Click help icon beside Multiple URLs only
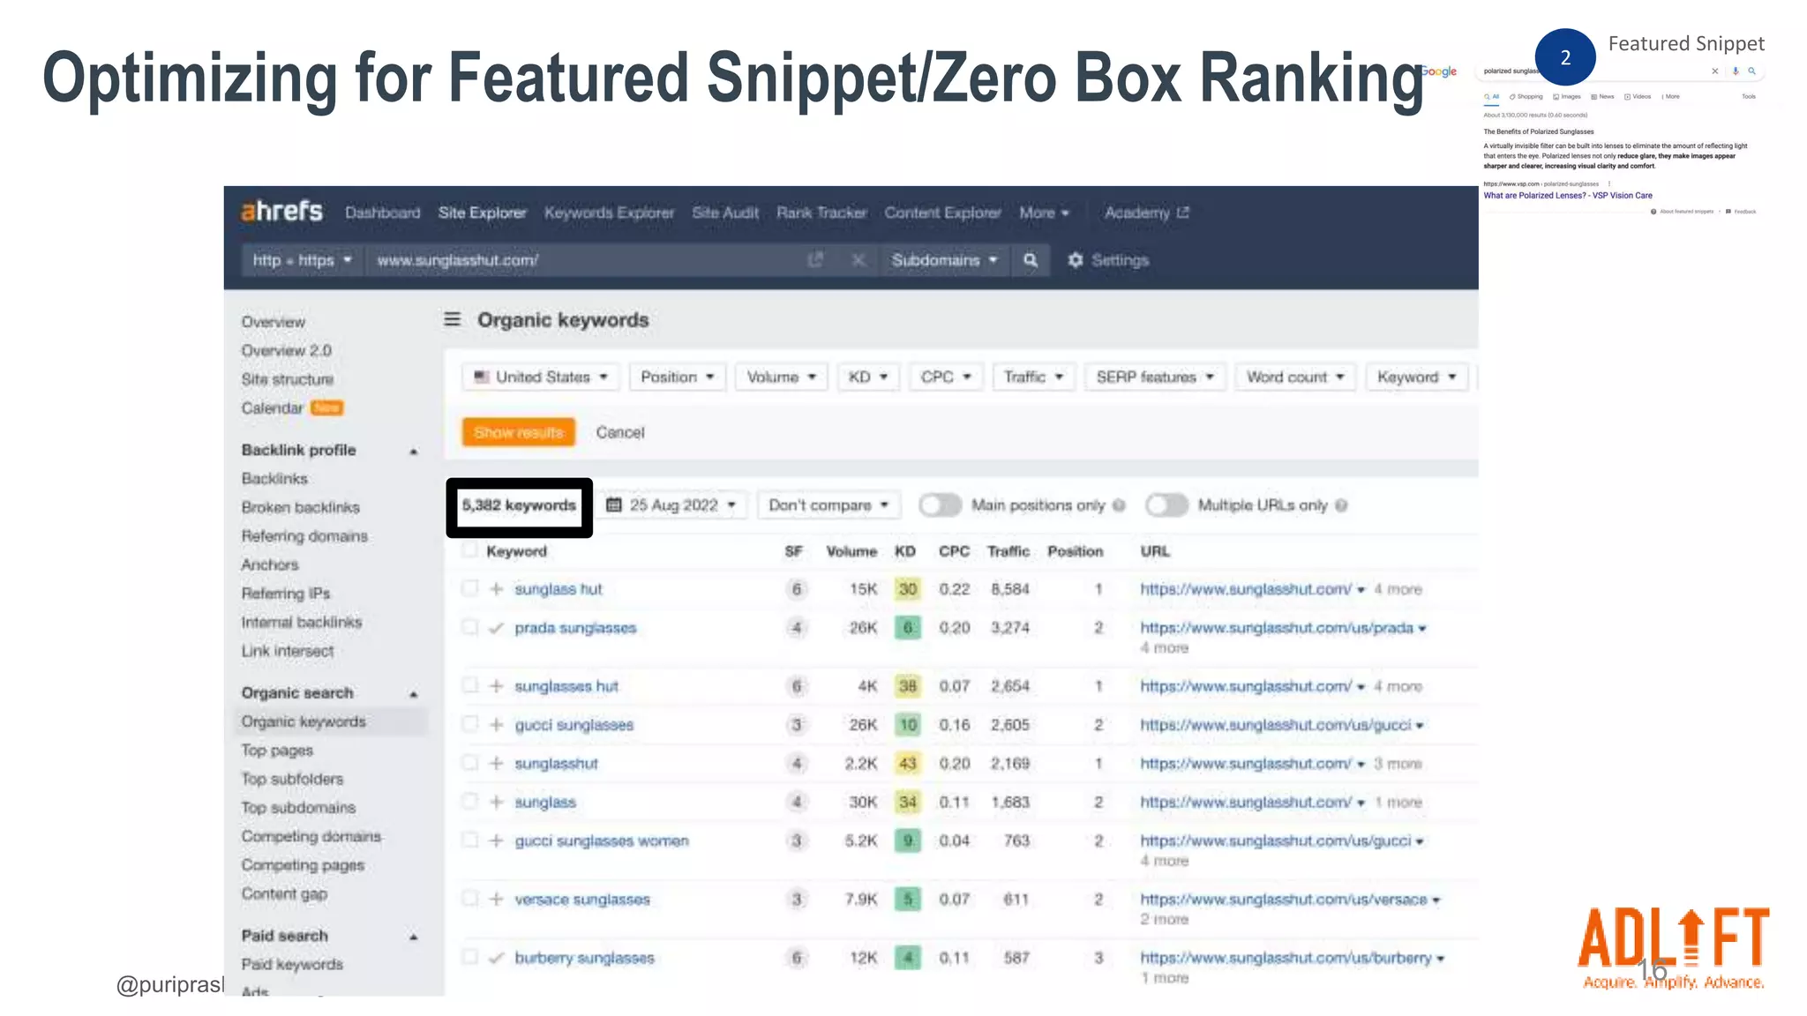This screenshot has height=1016, width=1807. click(1341, 505)
